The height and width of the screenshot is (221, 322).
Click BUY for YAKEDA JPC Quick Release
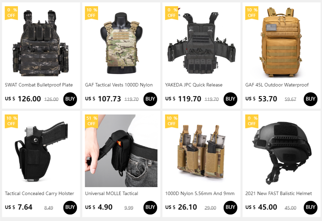coord(230,99)
